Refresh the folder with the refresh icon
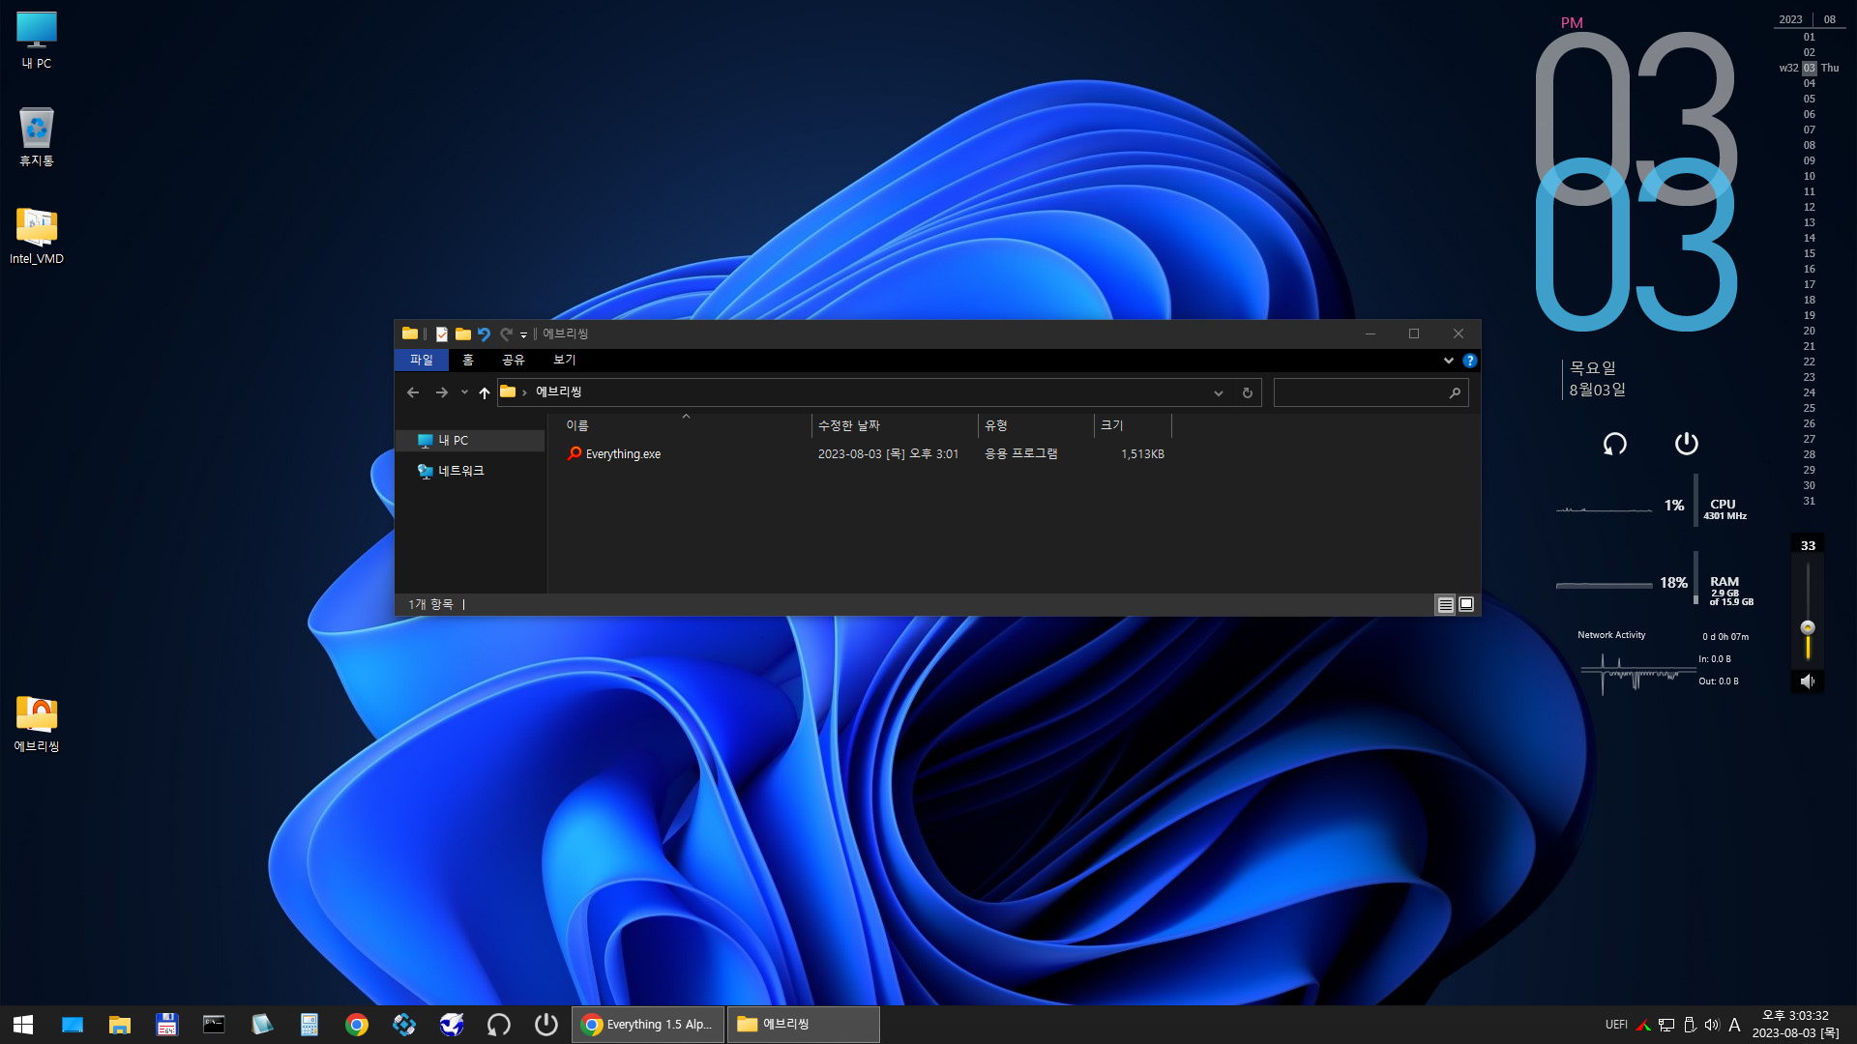This screenshot has width=1857, height=1044. tap(1248, 392)
